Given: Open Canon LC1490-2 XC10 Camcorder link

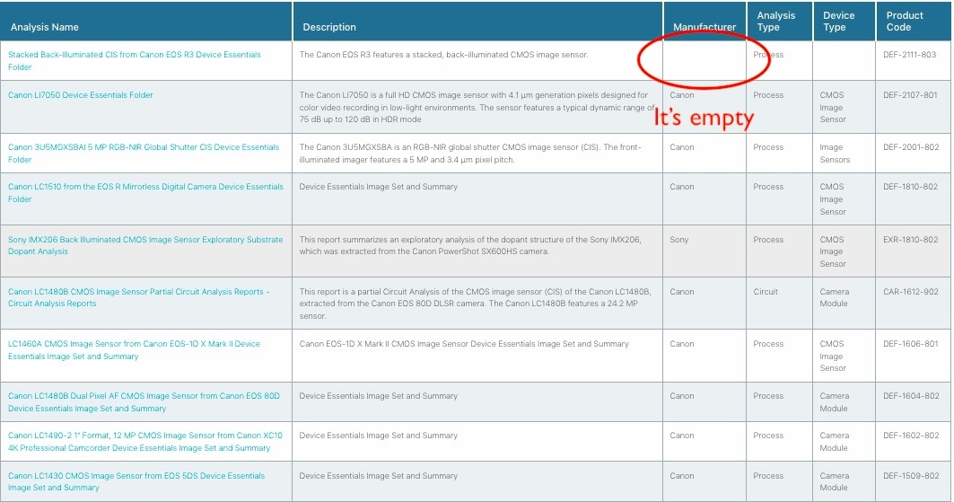Looking at the screenshot, I should [144, 442].
